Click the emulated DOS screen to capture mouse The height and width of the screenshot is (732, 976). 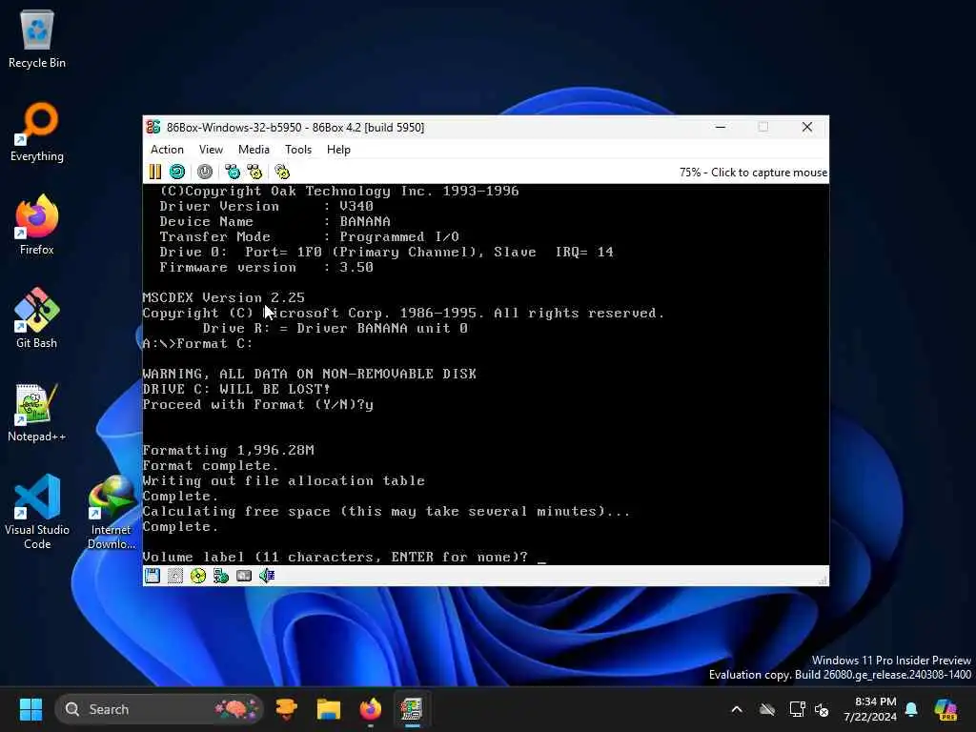pyautogui.click(x=485, y=374)
